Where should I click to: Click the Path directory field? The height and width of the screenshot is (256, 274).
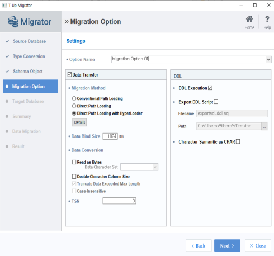(x=229, y=126)
